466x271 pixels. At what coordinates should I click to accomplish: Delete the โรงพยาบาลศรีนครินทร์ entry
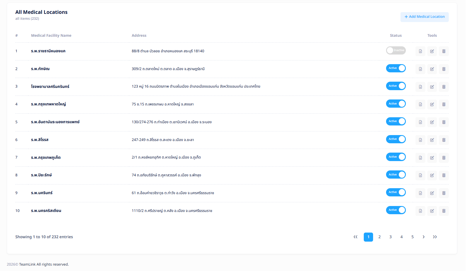click(x=444, y=87)
